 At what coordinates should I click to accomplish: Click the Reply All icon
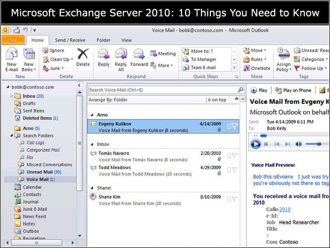click(x=121, y=54)
